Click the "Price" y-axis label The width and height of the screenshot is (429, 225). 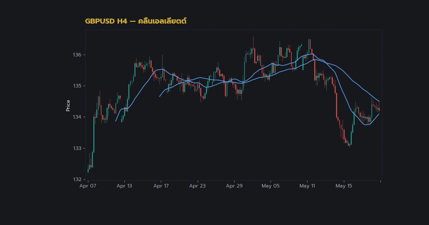68,106
